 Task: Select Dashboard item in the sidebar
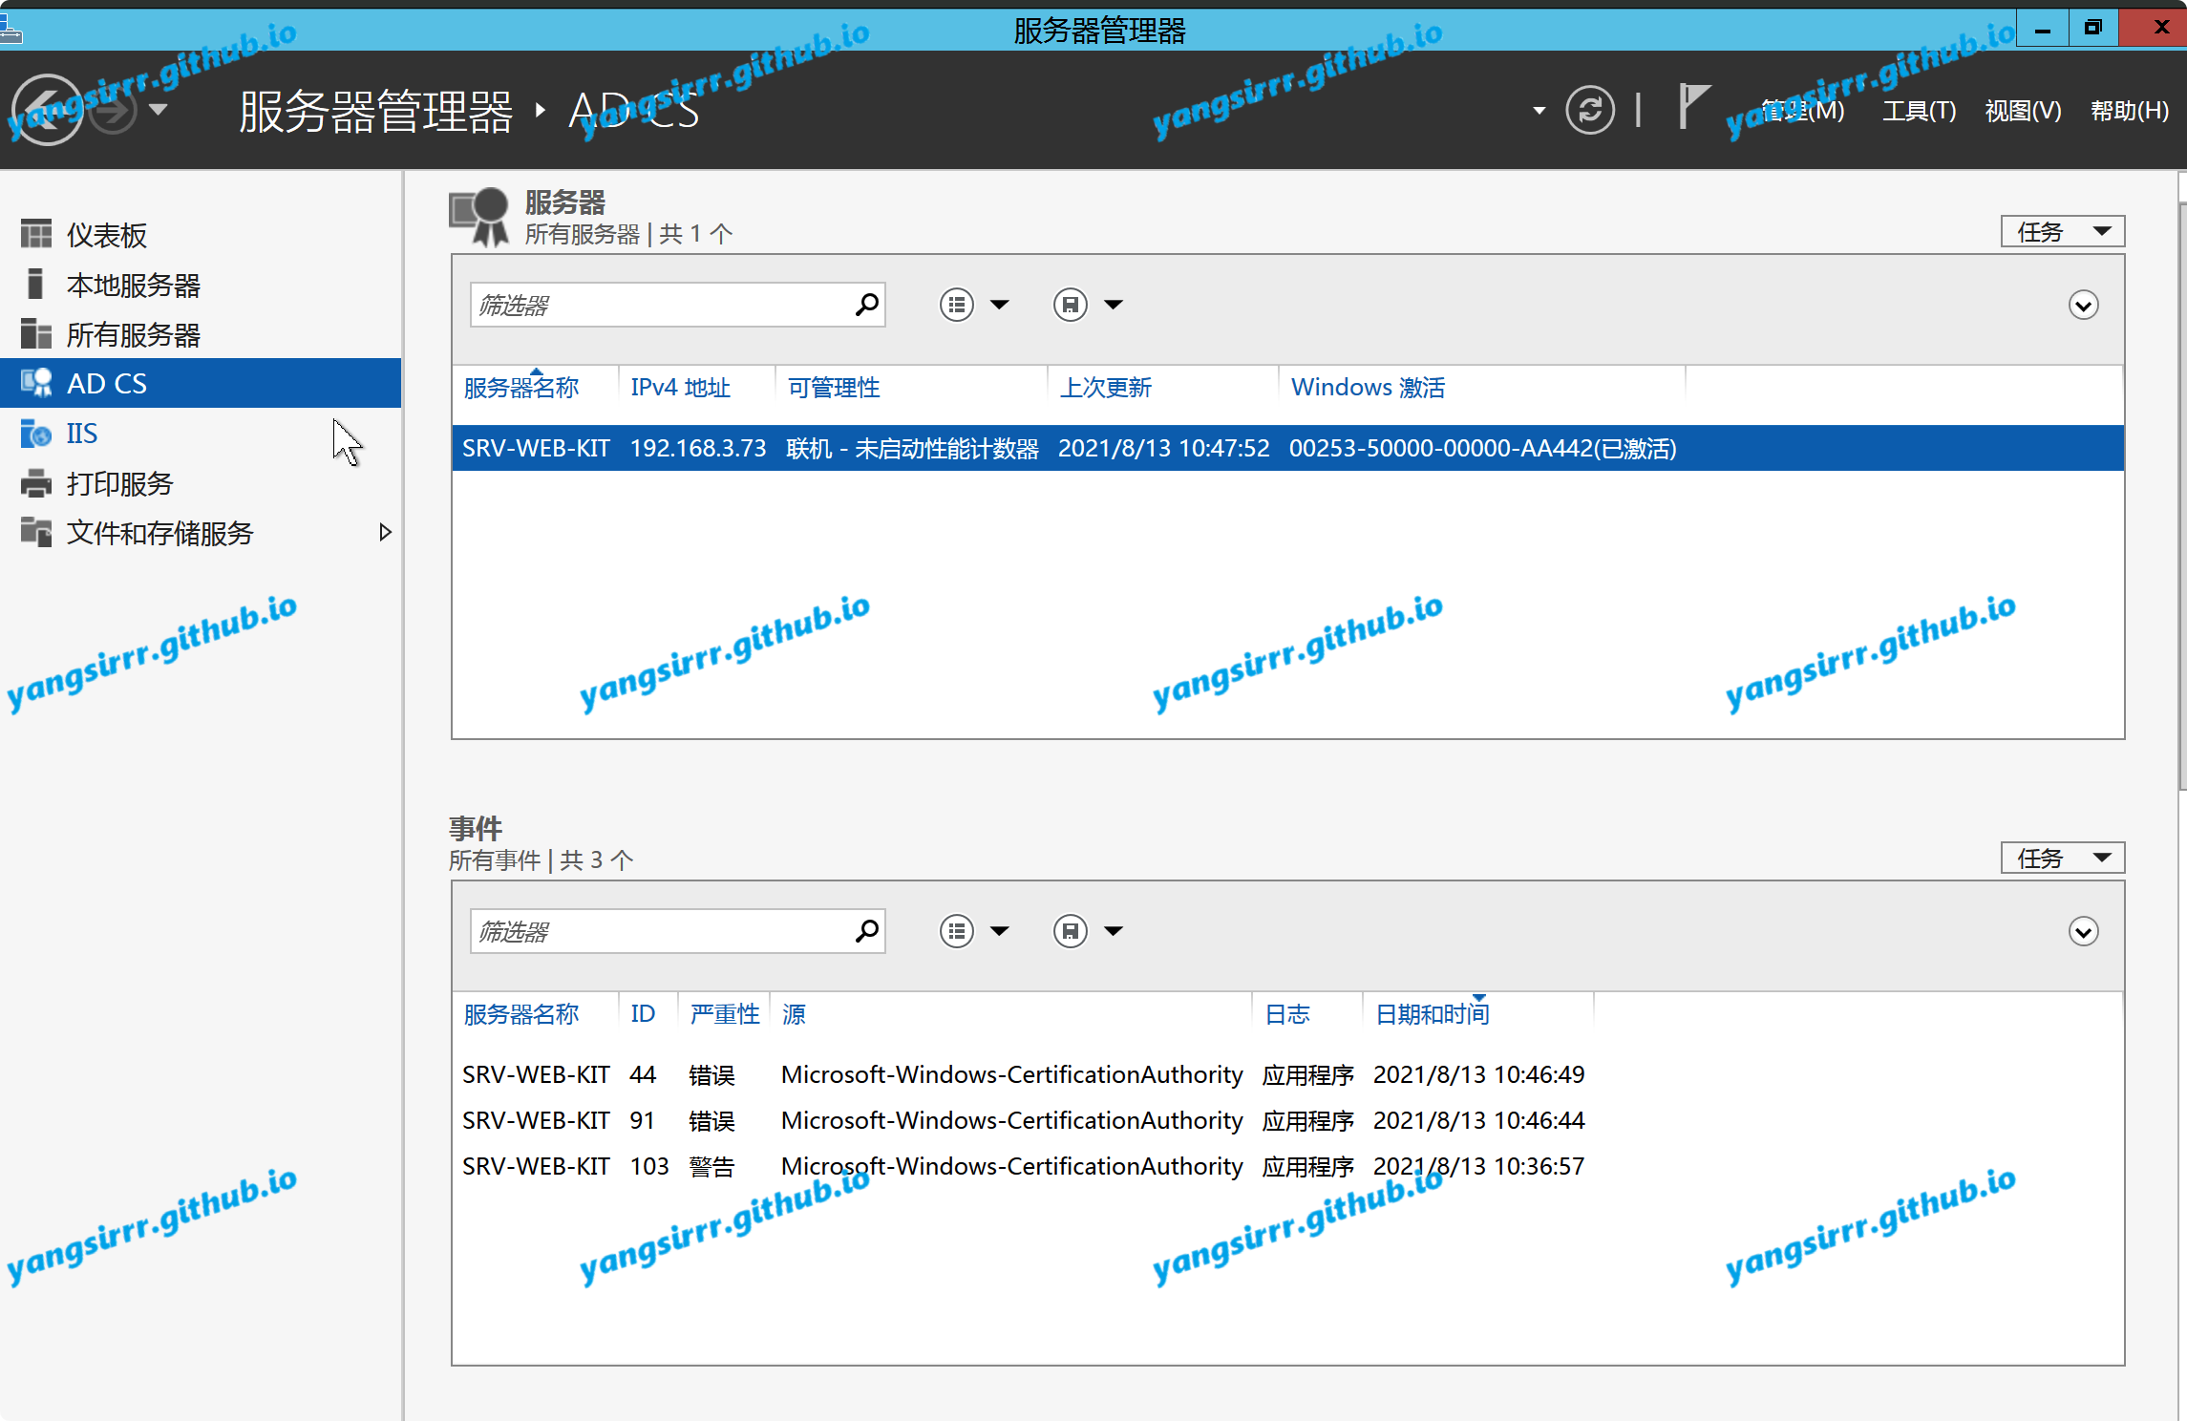106,235
